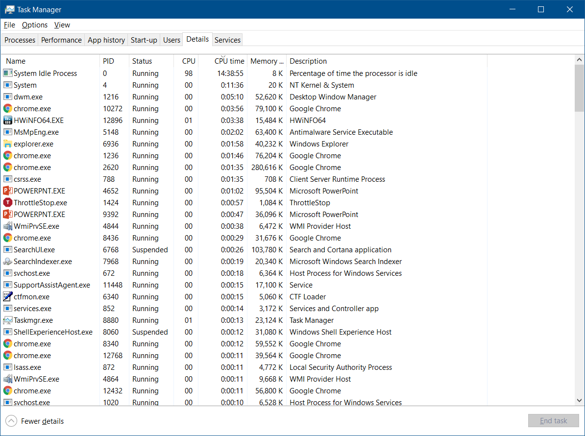Viewport: 585px width, 436px height.
Task: Open the File menu
Action: 9,25
